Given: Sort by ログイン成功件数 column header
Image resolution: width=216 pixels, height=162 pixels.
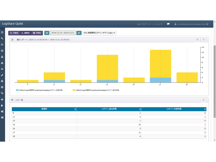Looking at the screenshot, I should click(109, 109).
